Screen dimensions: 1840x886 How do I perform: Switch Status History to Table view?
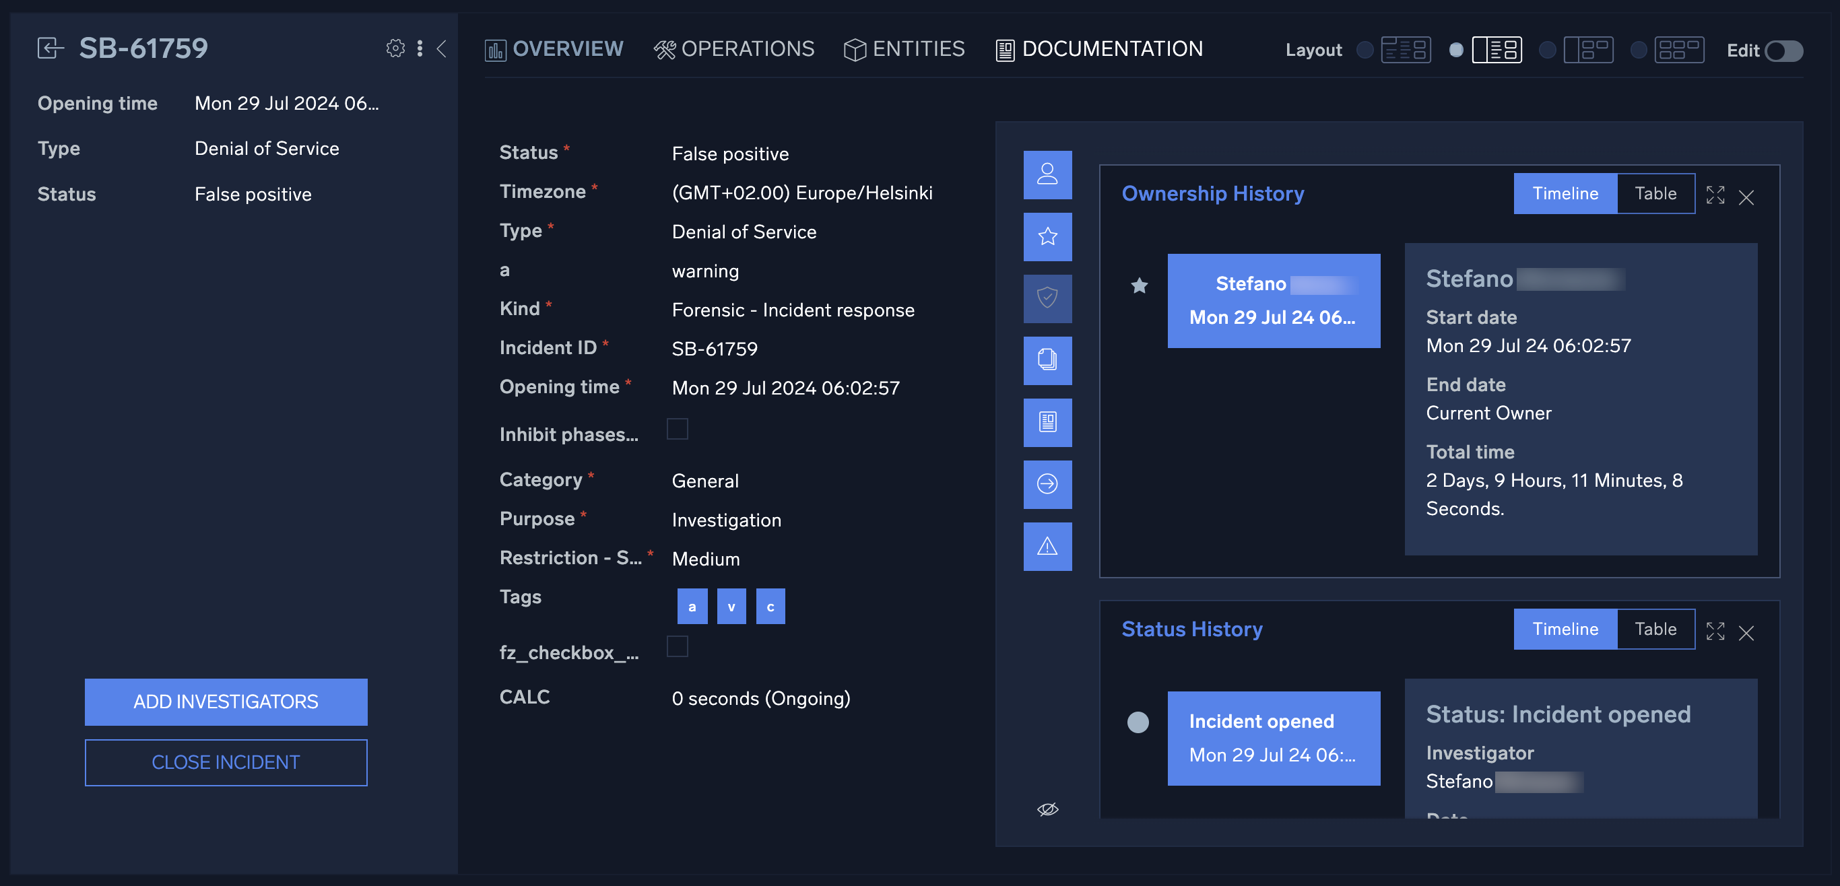tap(1655, 629)
